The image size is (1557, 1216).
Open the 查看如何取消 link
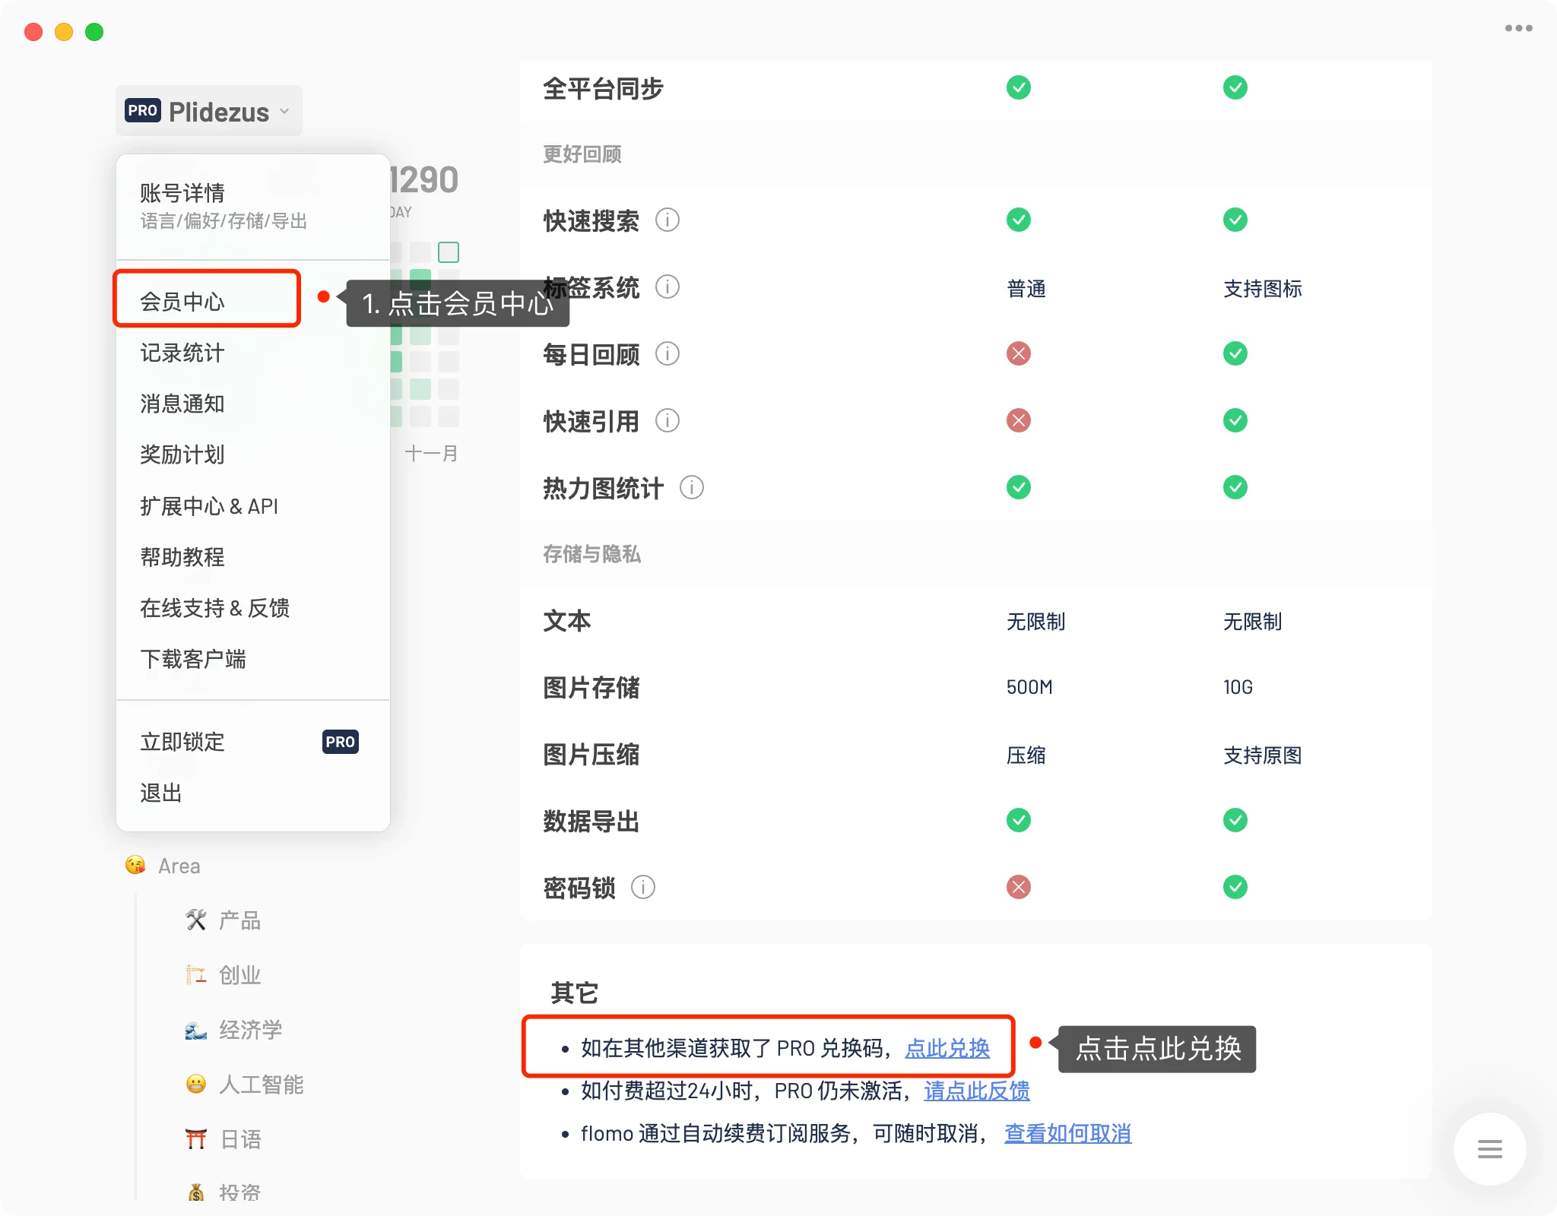click(x=1068, y=1134)
